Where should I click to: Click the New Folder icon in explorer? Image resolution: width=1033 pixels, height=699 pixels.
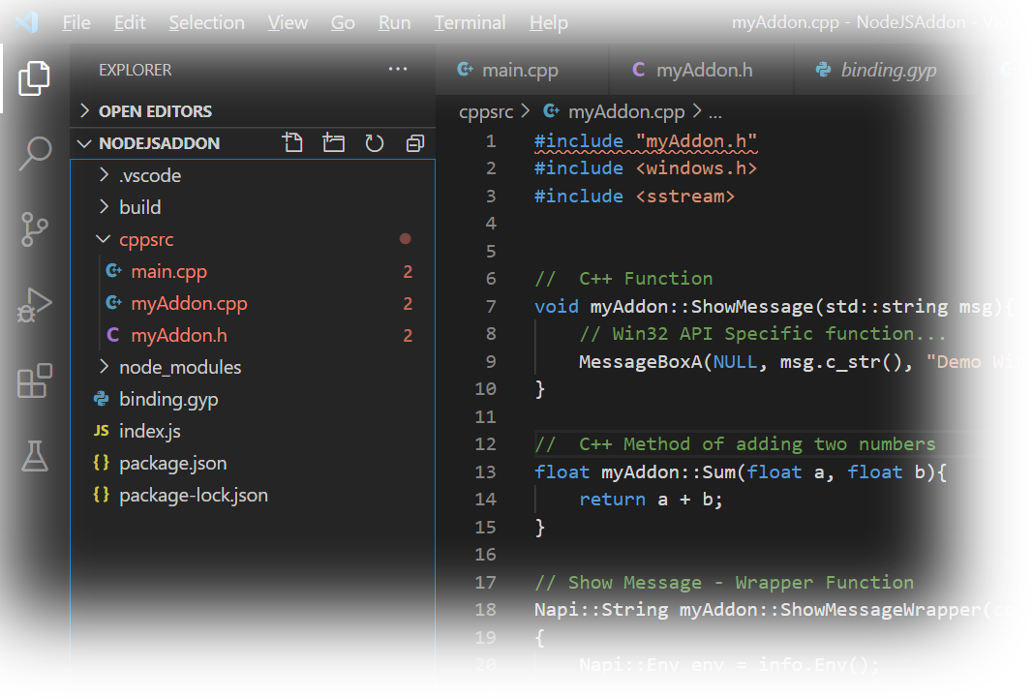point(334,143)
